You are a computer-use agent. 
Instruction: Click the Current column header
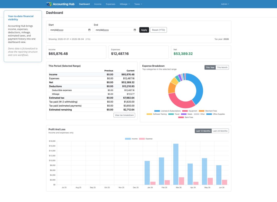pos(130,71)
